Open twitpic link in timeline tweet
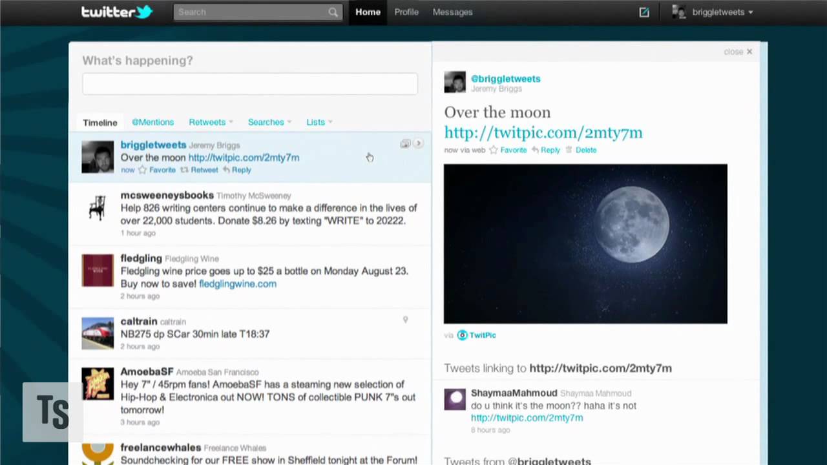 244,158
